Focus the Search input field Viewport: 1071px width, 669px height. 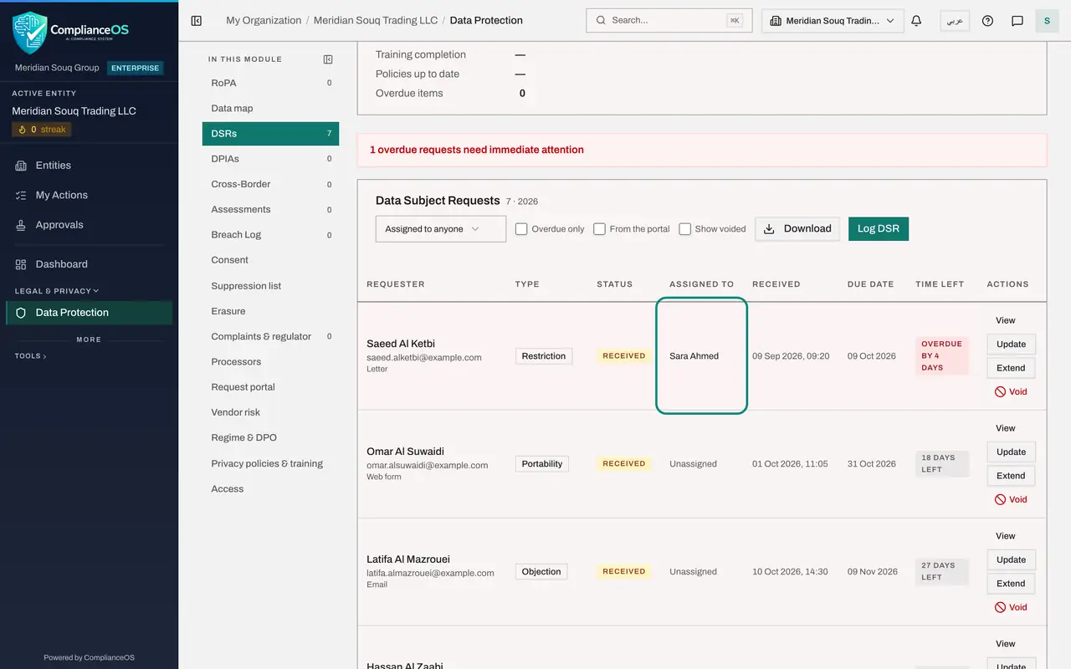coord(669,21)
